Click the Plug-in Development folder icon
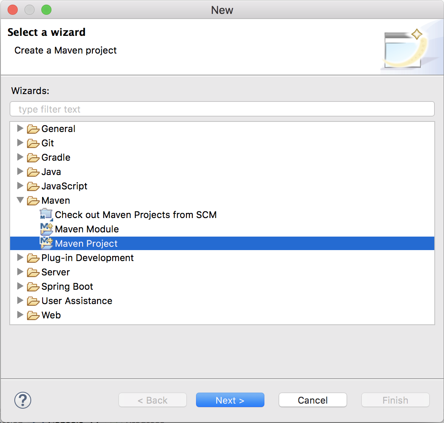Image resolution: width=444 pixels, height=423 pixels. pyautogui.click(x=33, y=258)
